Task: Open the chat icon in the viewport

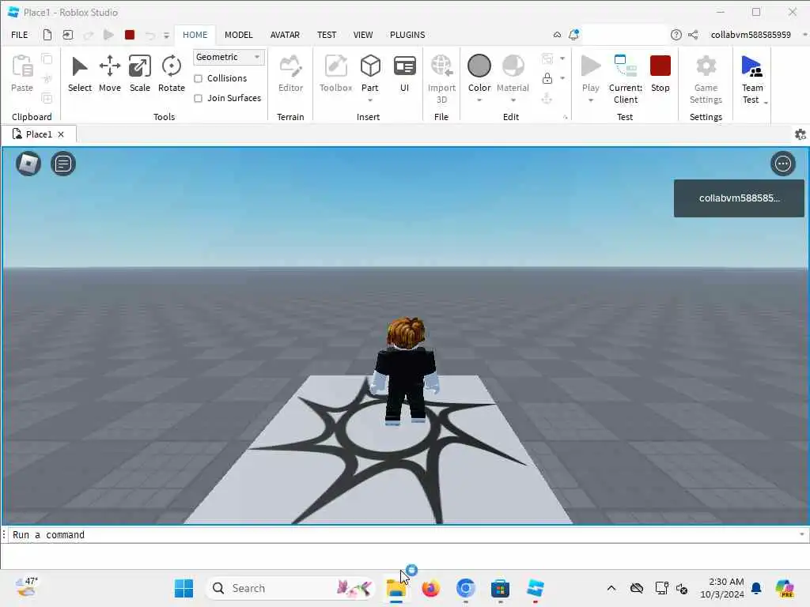Action: pyautogui.click(x=63, y=164)
